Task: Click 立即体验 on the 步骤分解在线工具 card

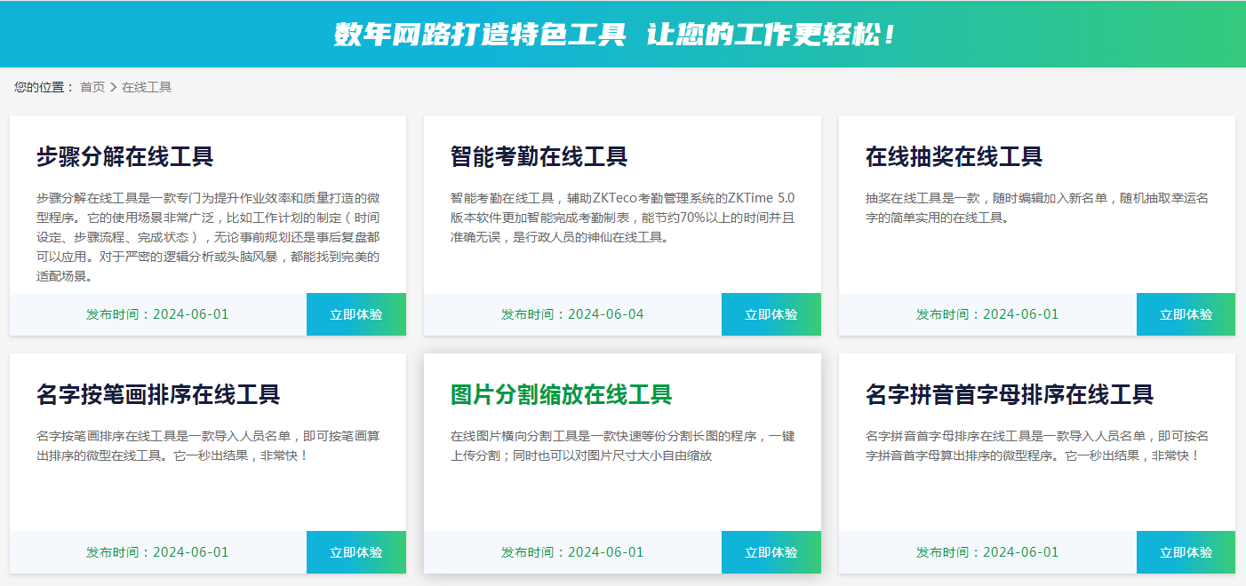Action: tap(355, 313)
